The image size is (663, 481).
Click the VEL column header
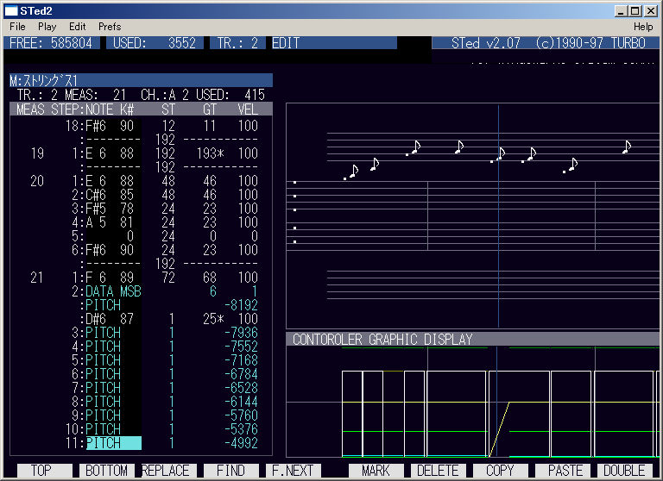pyautogui.click(x=248, y=109)
